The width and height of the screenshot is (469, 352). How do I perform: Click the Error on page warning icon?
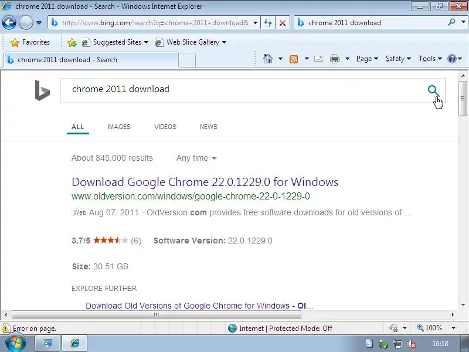[6, 329]
